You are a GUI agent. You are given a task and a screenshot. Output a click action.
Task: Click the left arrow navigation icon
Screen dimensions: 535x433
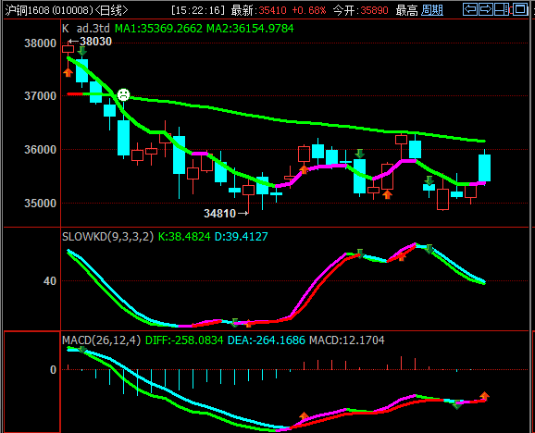point(470,9)
